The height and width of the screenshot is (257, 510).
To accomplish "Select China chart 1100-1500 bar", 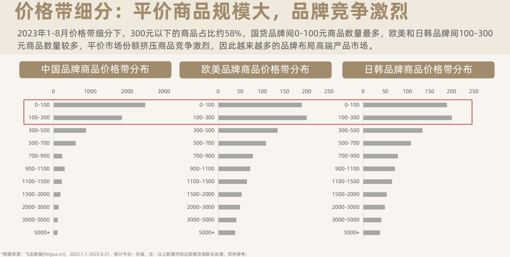I will click(58, 181).
